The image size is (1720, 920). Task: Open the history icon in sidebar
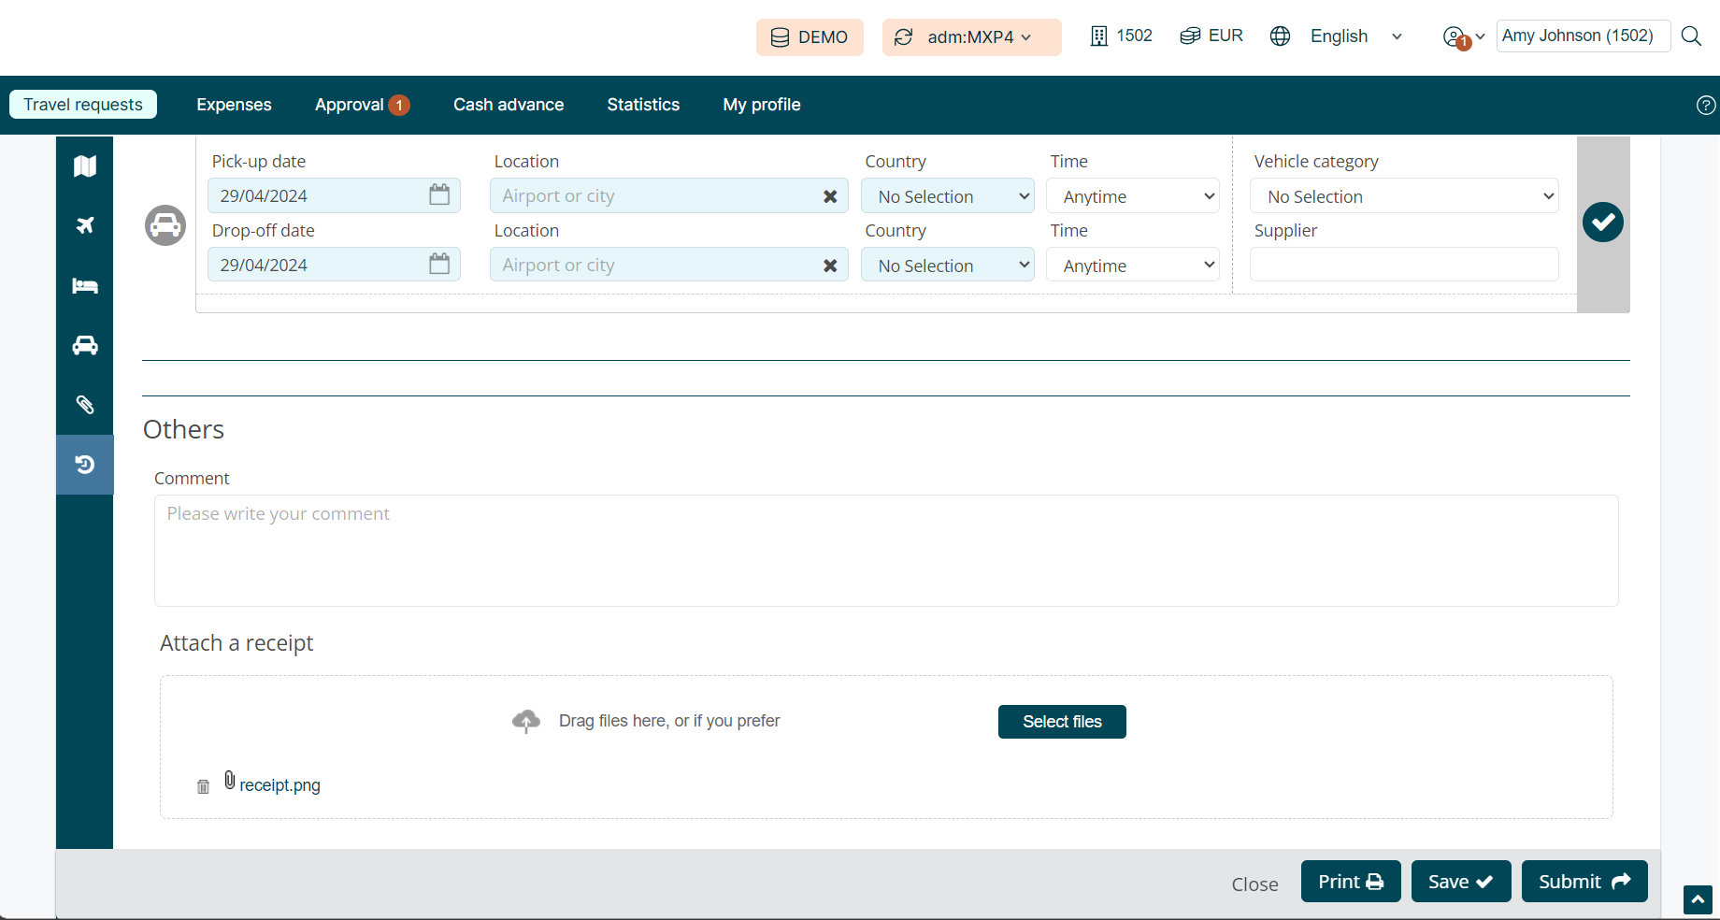tap(85, 465)
